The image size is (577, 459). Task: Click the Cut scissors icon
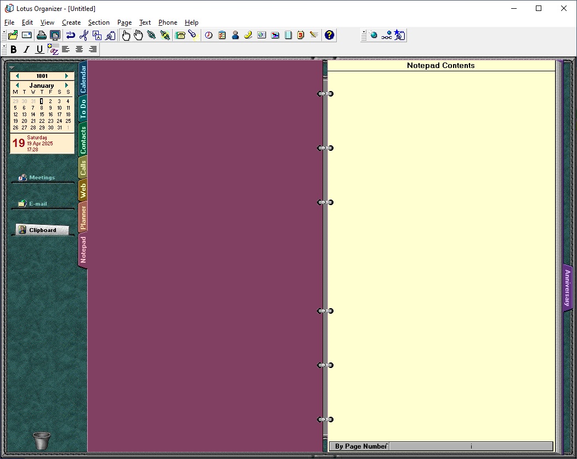(83, 35)
